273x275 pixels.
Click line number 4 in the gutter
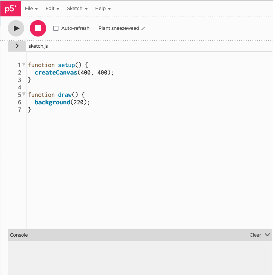pyautogui.click(x=19, y=87)
